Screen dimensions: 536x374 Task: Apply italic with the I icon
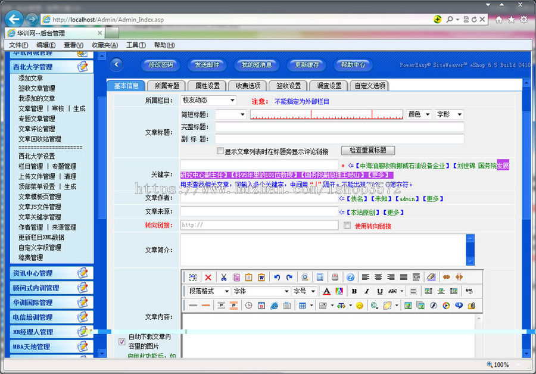[367, 291]
